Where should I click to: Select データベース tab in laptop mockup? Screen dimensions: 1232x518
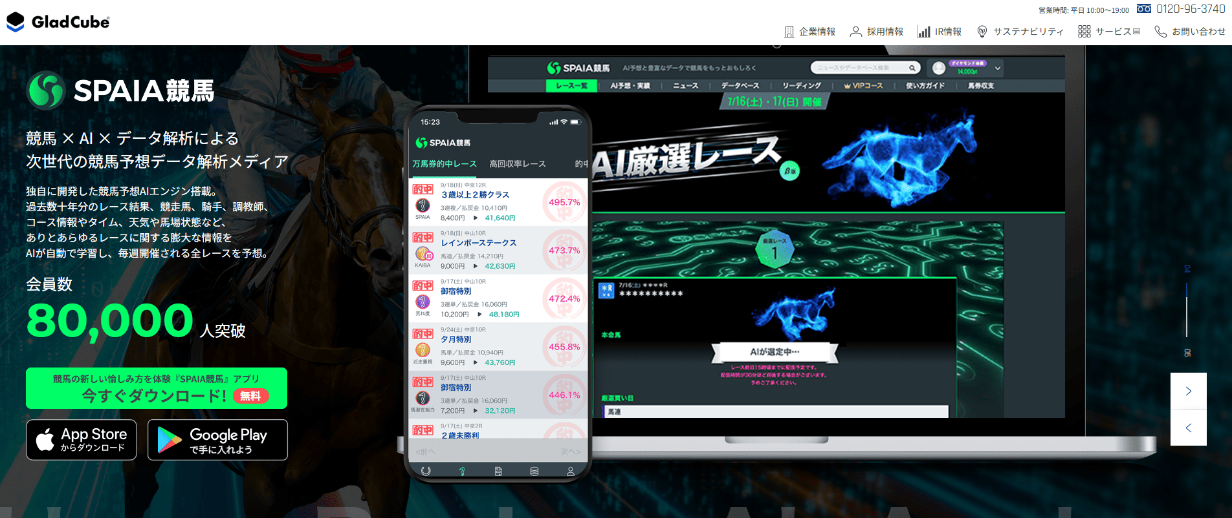(740, 85)
